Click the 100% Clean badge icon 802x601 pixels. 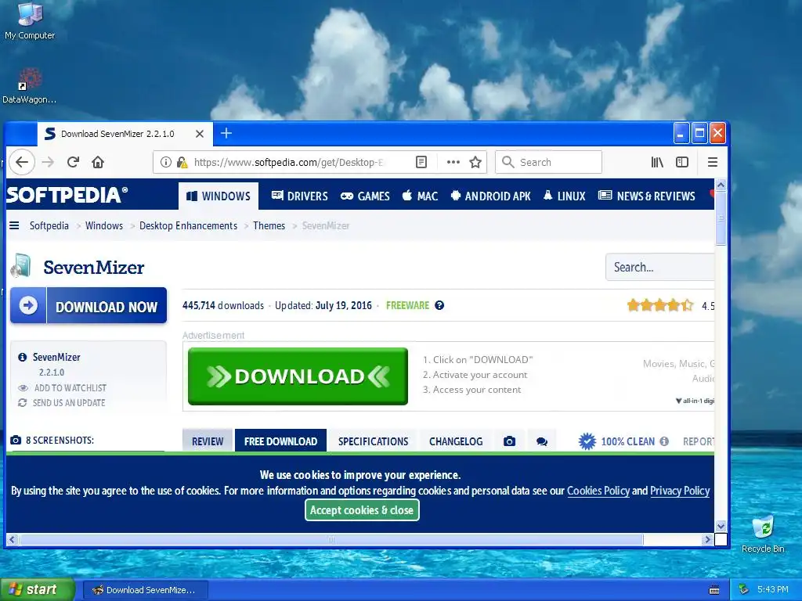[x=587, y=441]
